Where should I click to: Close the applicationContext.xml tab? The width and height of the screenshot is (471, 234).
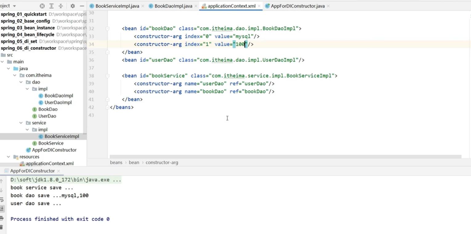pyautogui.click(x=259, y=6)
